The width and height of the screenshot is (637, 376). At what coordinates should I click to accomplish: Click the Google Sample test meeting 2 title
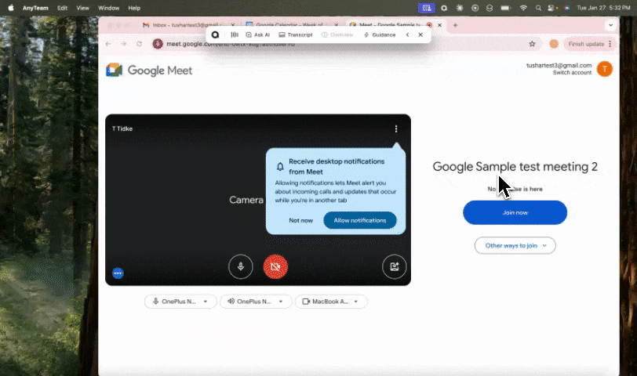(x=515, y=167)
